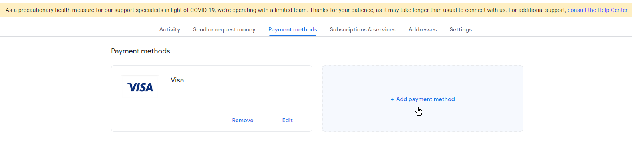Follow the consult the Help Center link
The image size is (632, 154).
pyautogui.click(x=598, y=10)
